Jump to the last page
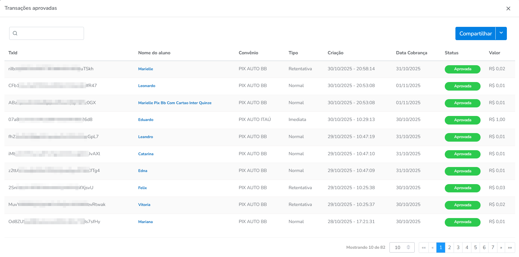The height and width of the screenshot is (257, 519). point(510,248)
